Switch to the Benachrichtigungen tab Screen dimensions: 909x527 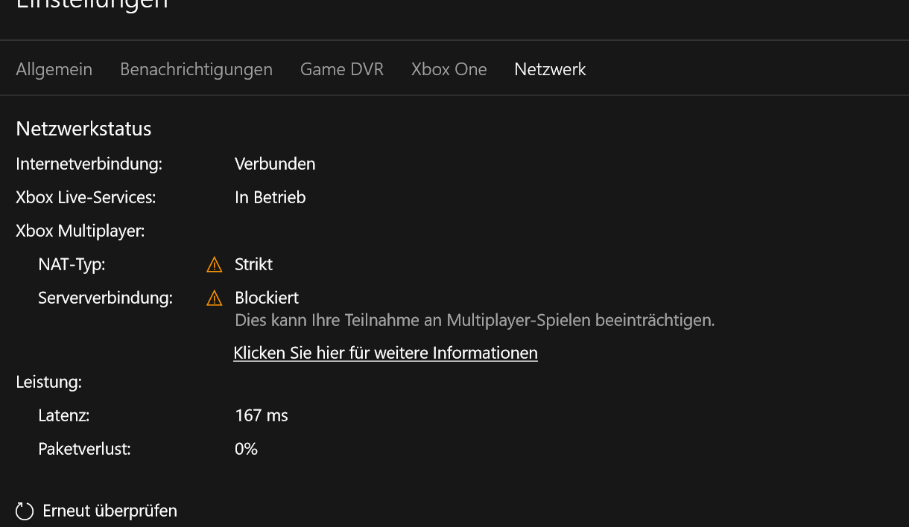(x=196, y=69)
